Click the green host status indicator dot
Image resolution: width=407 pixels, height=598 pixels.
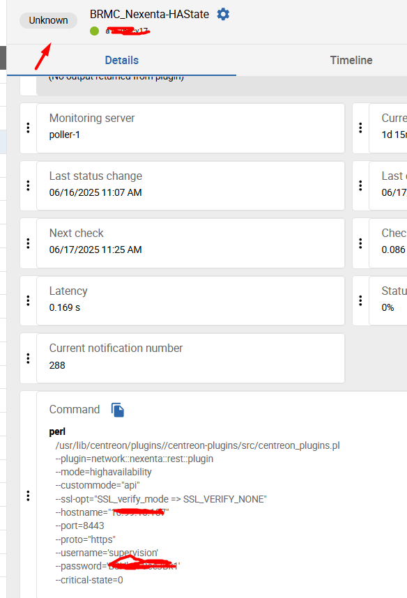(95, 31)
